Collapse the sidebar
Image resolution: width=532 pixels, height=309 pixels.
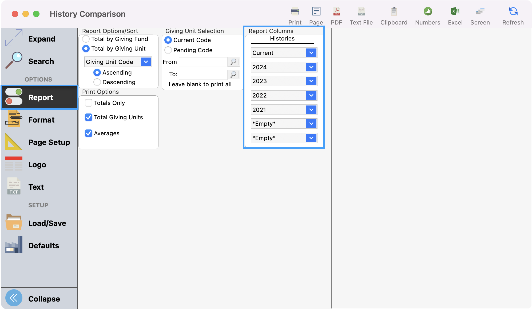[x=44, y=299]
